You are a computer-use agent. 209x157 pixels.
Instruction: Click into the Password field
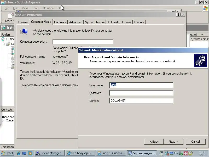point(141,93)
